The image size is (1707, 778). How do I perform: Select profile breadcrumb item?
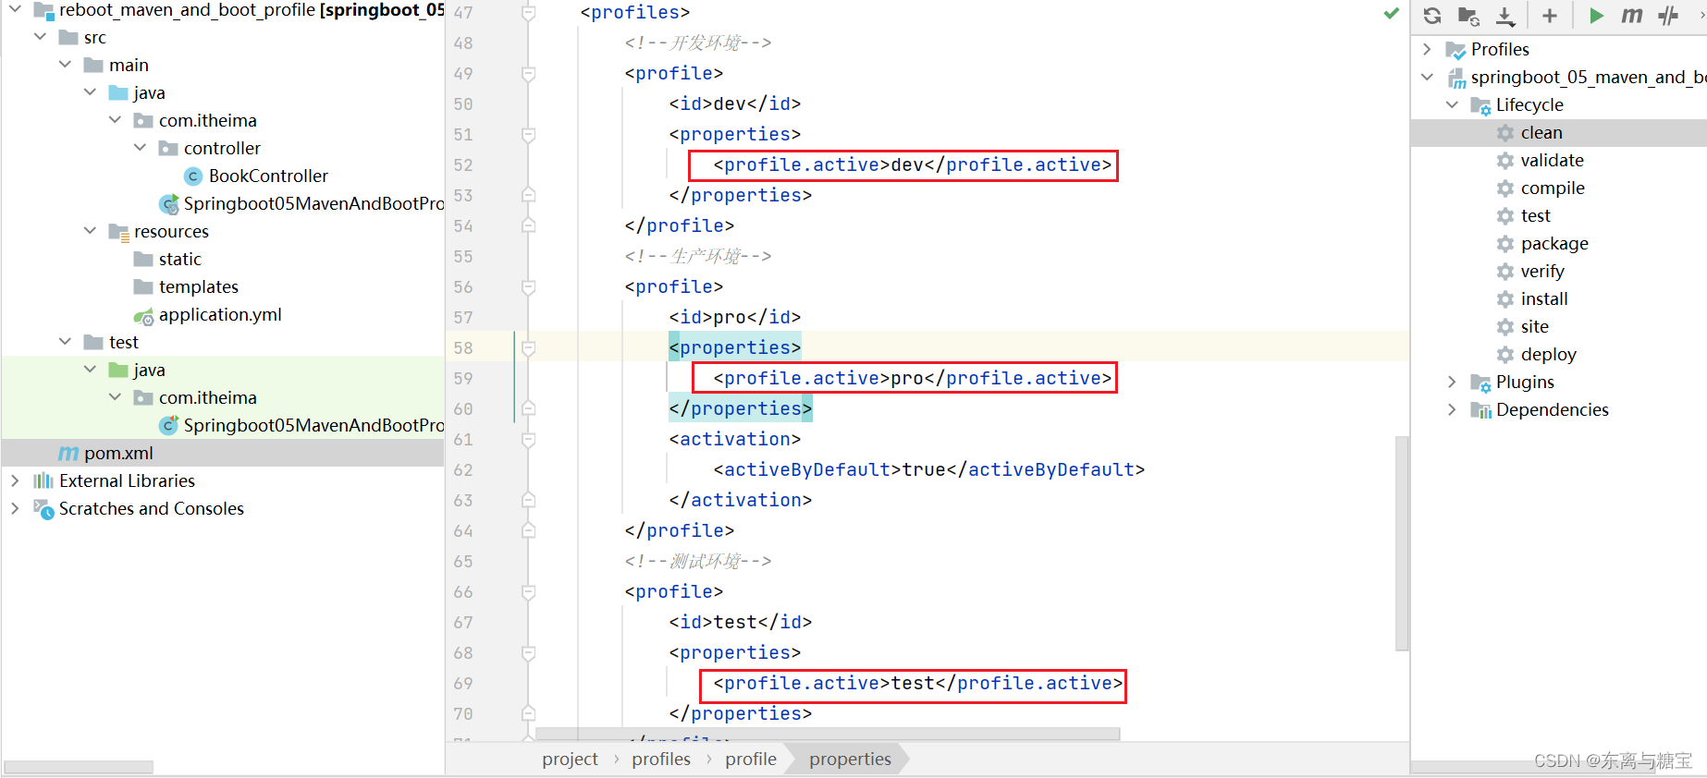coord(751,759)
